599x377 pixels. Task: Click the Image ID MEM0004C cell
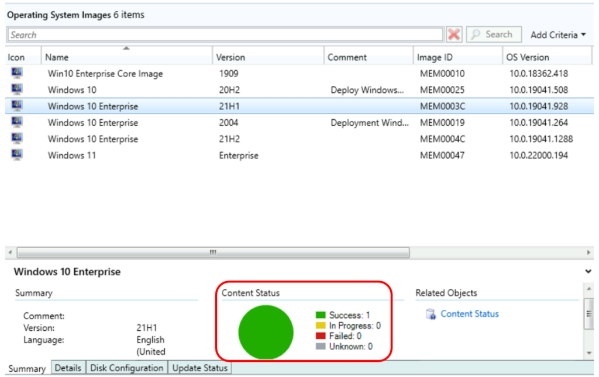click(x=442, y=139)
